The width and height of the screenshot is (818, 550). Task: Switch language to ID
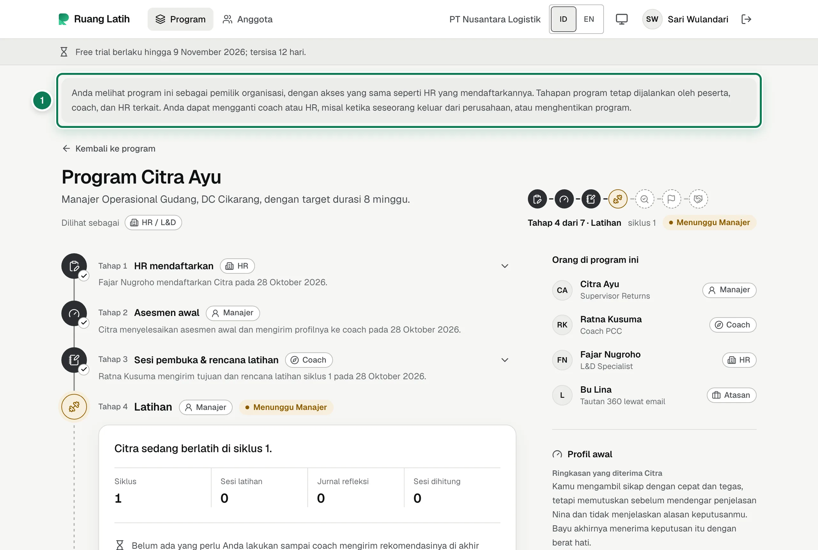[563, 19]
